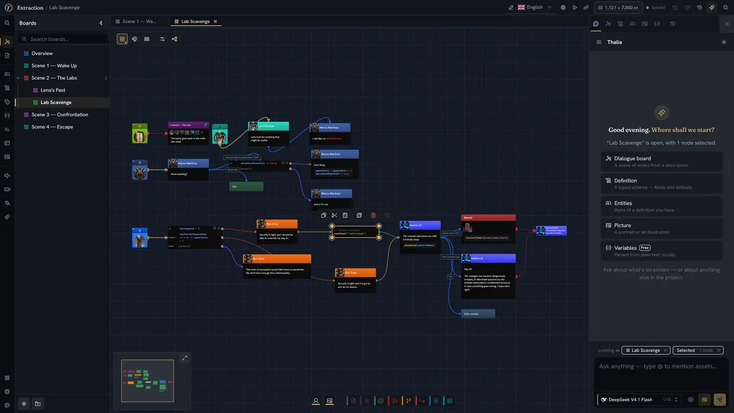The image size is (734, 413).
Task: Open the credits balance 1,121 + 7,000 cr.
Action: pyautogui.click(x=618, y=7)
